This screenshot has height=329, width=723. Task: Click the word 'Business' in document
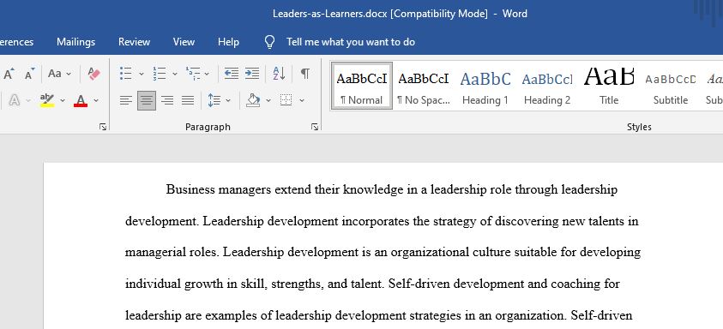point(190,190)
